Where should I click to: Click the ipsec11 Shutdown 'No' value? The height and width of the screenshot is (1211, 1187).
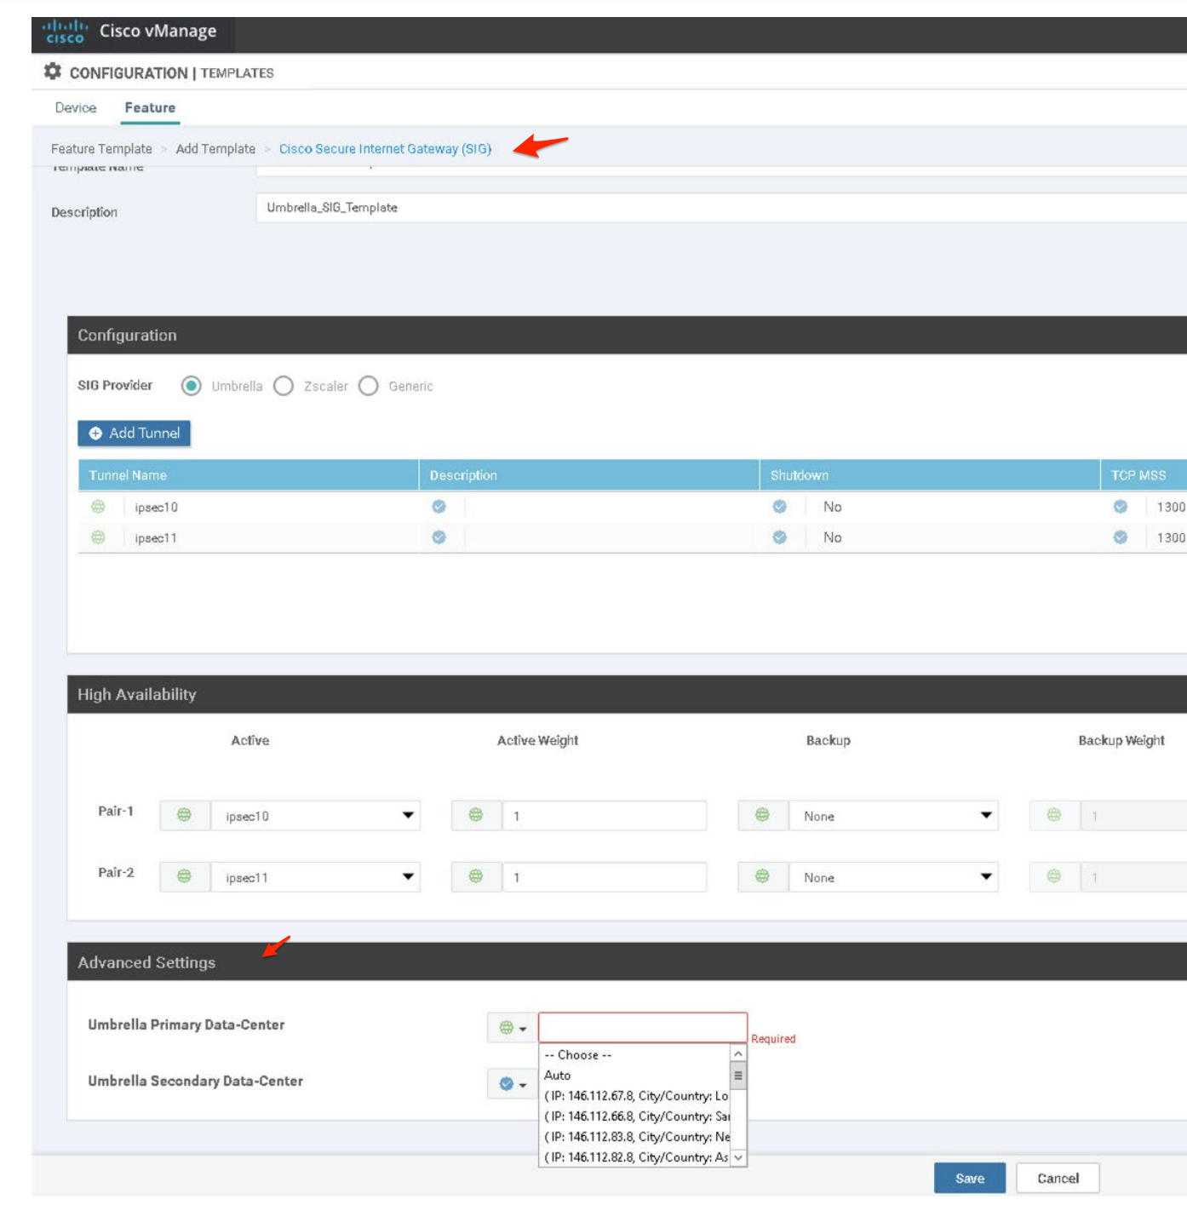pos(833,537)
